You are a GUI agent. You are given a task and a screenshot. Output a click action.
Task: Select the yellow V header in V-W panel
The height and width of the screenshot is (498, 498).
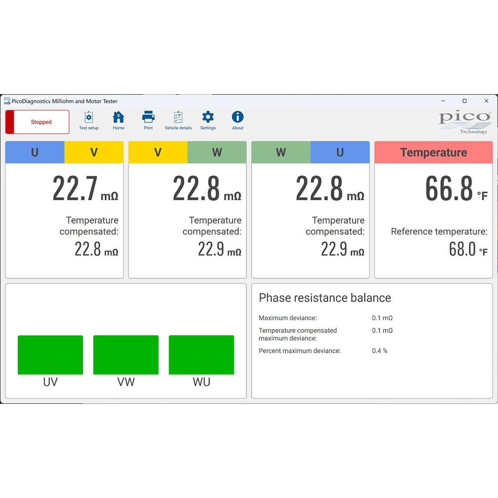(158, 152)
